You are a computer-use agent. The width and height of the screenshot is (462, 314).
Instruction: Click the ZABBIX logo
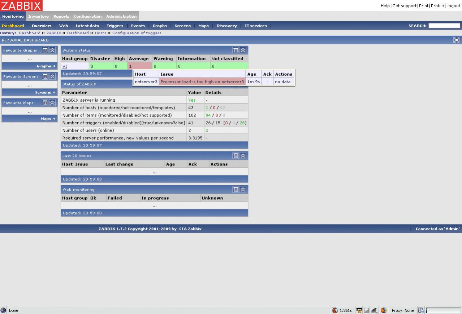pyautogui.click(x=21, y=5)
